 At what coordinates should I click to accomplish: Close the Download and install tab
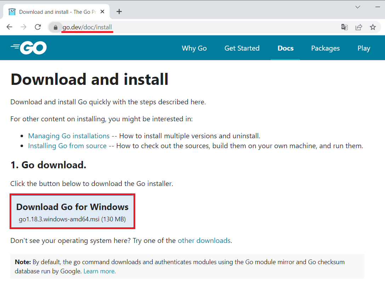102,12
